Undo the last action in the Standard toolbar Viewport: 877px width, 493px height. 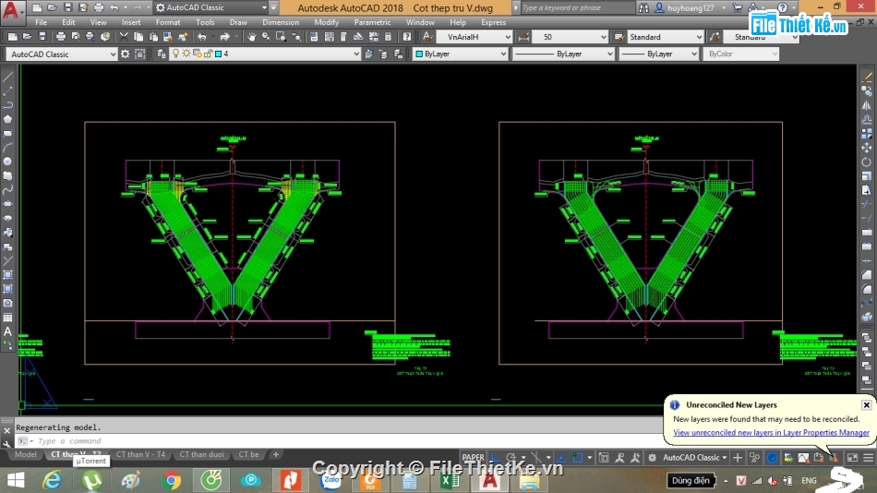(x=202, y=37)
